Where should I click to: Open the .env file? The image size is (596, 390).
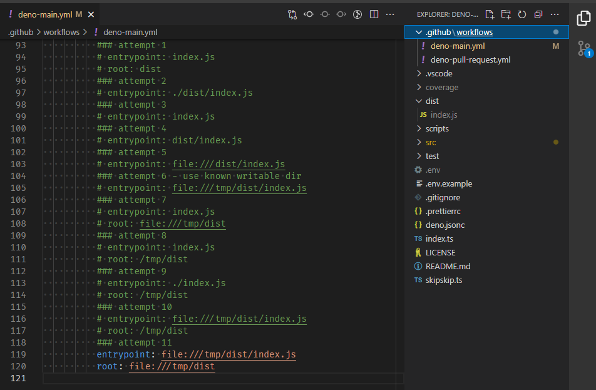tap(486, 170)
